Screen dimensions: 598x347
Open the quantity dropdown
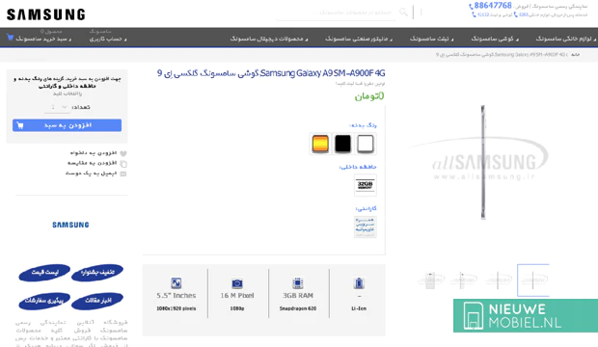pos(57,107)
